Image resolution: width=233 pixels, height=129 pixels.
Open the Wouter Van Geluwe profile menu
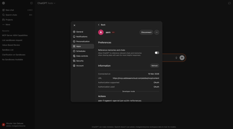(17, 125)
